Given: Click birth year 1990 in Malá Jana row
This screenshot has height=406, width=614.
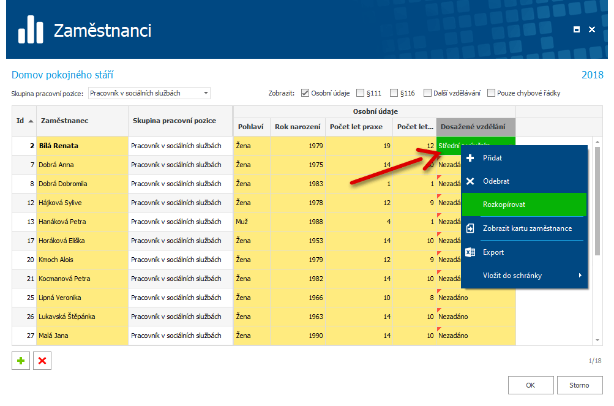Looking at the screenshot, I should [298, 336].
